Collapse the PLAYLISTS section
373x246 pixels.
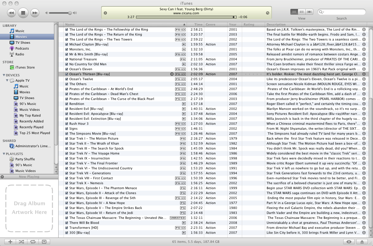3,154
